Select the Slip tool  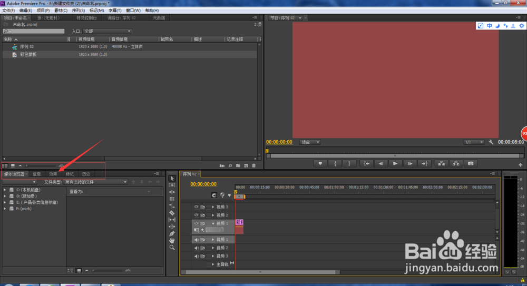pyautogui.click(x=172, y=220)
